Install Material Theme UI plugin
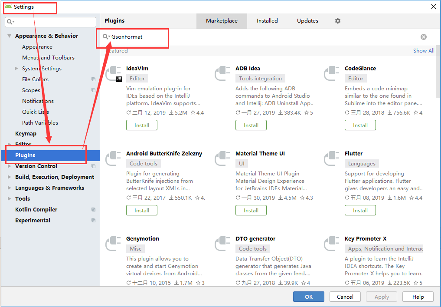Screen dimensions: 441x307 coord(251,211)
